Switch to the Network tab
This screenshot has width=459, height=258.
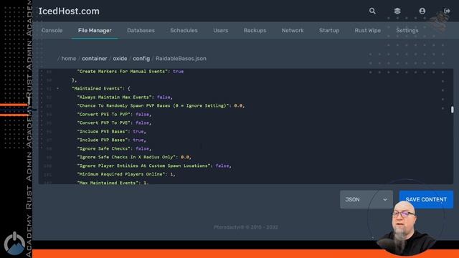[x=293, y=30]
